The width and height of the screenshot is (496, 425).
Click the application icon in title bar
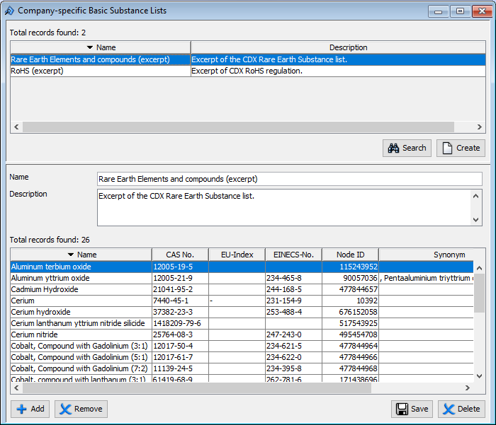tap(9, 11)
